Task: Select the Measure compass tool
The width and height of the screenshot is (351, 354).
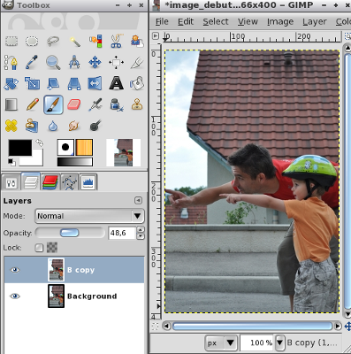Action: [74, 63]
